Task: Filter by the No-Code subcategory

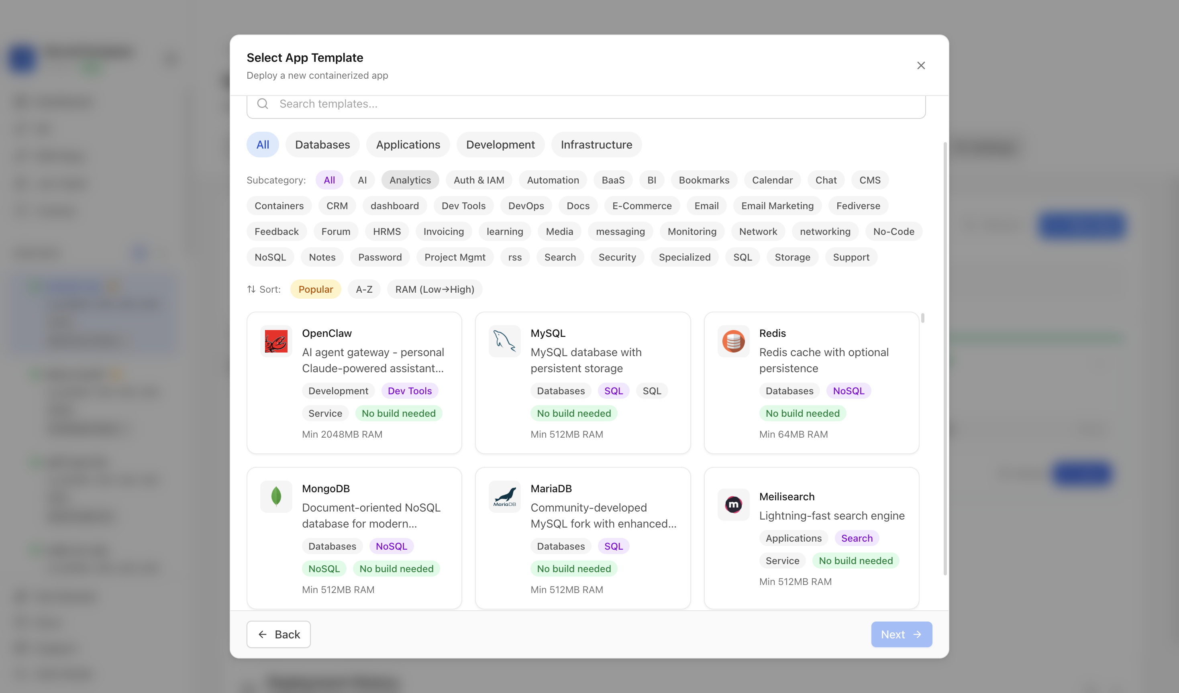Action: [893, 231]
